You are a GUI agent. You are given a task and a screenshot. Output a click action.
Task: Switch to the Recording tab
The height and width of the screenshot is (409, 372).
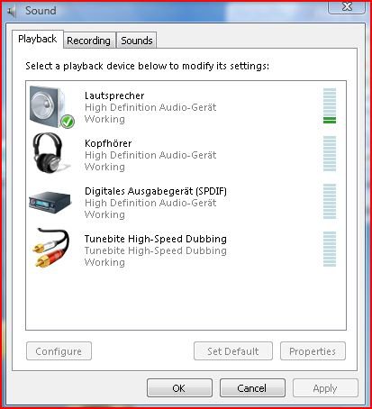click(x=89, y=41)
